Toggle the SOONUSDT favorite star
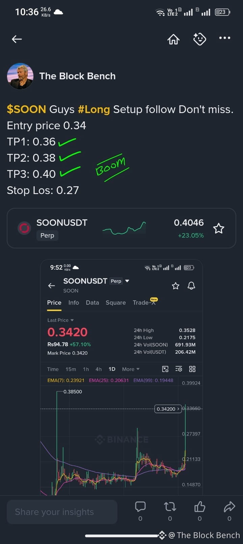This screenshot has height=544, width=243. 219,228
